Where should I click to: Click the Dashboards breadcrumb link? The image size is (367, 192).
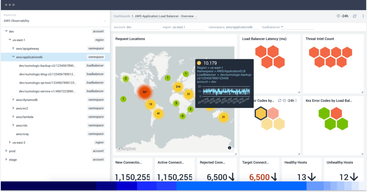pyautogui.click(x=122, y=16)
